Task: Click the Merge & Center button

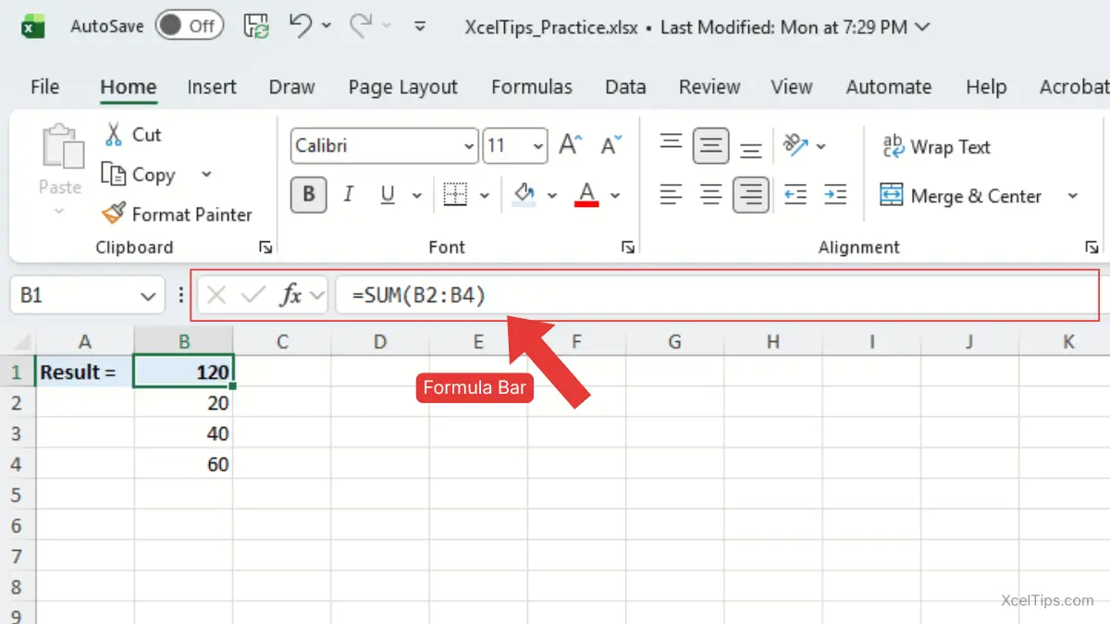Action: click(962, 196)
